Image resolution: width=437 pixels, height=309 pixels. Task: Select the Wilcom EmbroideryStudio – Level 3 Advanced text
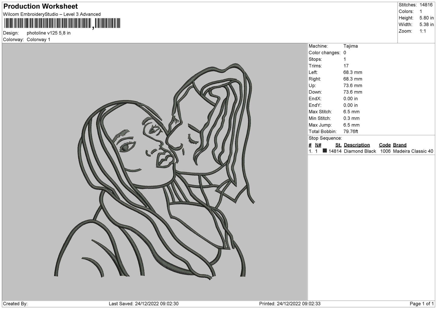tap(52, 14)
